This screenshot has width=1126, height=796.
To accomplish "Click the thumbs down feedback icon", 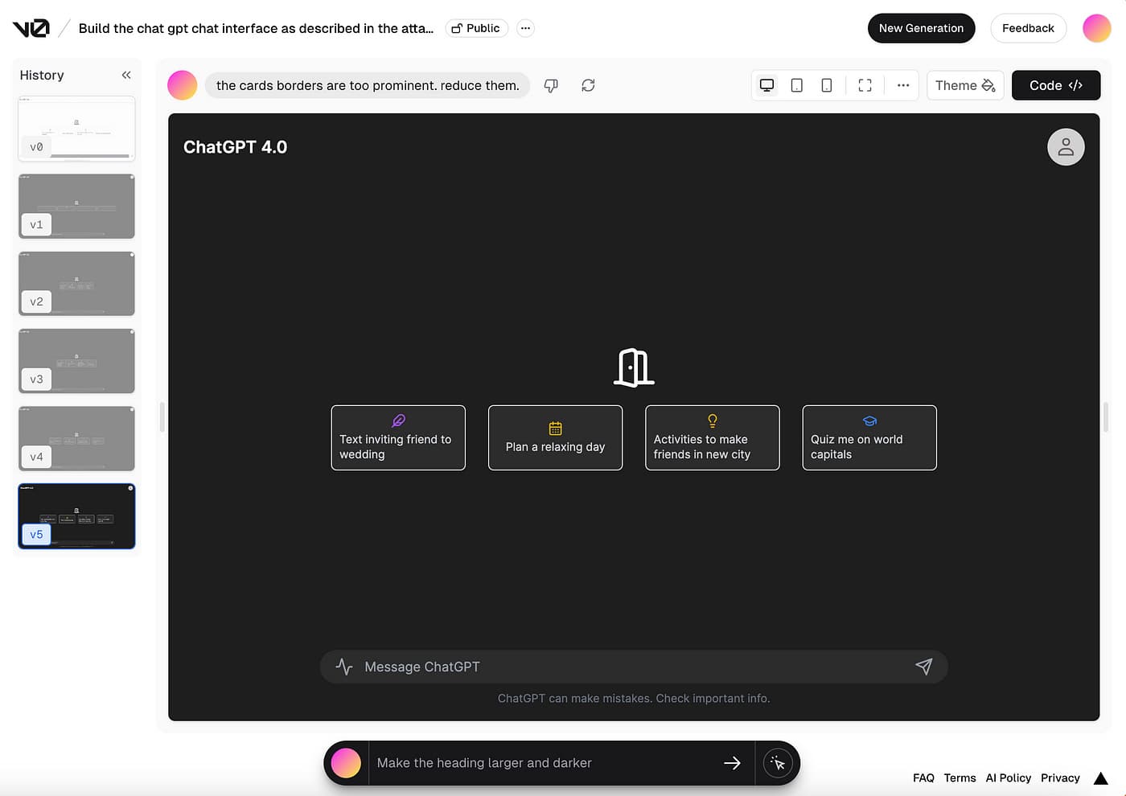I will click(x=551, y=85).
